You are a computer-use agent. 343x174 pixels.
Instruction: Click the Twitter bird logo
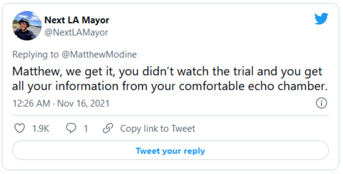[x=321, y=19]
